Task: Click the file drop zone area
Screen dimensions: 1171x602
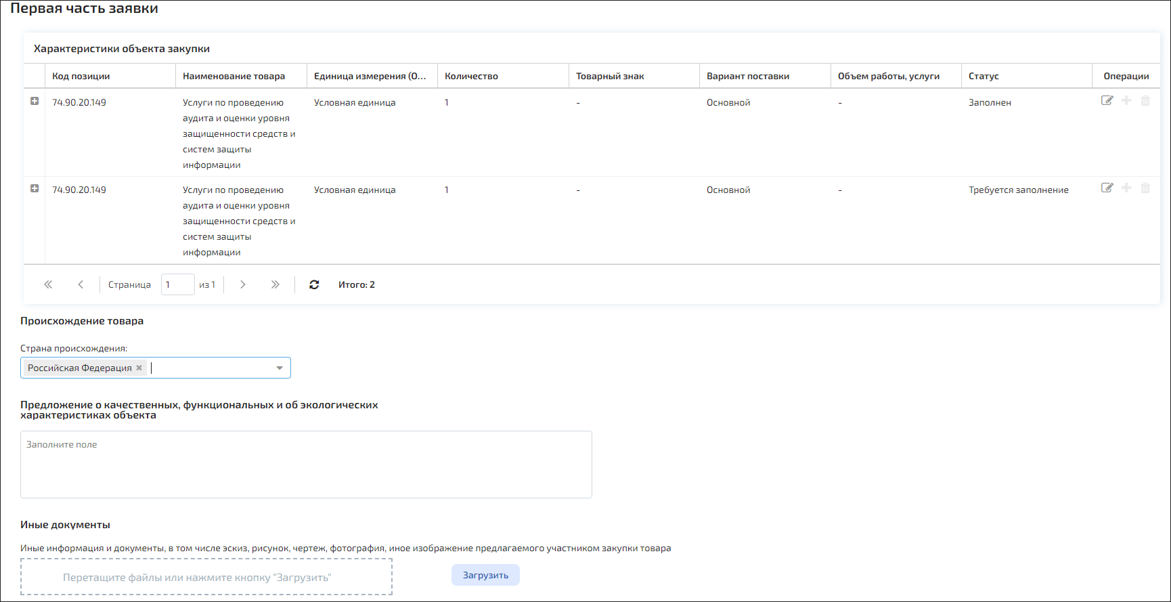Action: [206, 577]
